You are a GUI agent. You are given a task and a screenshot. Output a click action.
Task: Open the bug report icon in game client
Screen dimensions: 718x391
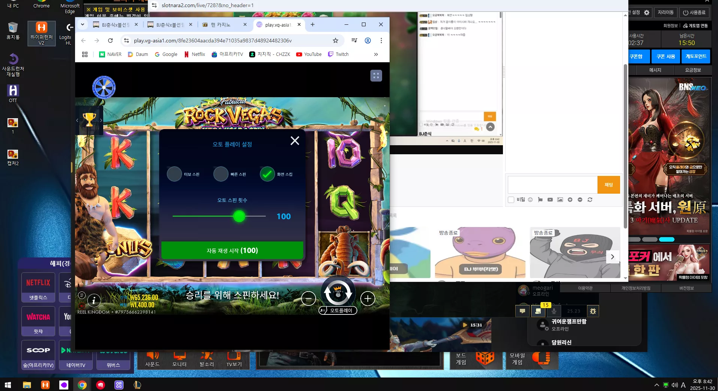pos(593,311)
